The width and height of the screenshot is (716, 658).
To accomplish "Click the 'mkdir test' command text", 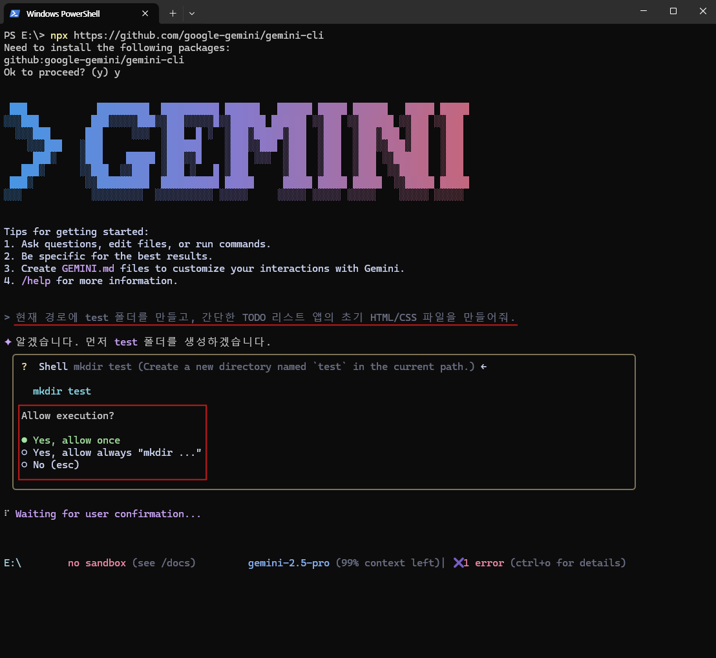I will 61,391.
